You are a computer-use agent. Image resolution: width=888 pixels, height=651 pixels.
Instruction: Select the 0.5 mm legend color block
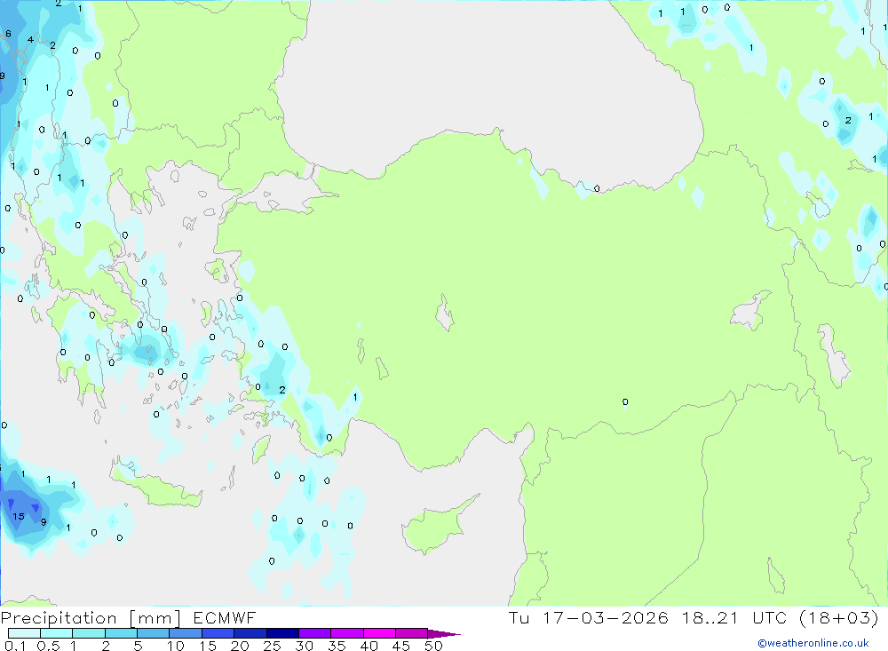(x=57, y=633)
